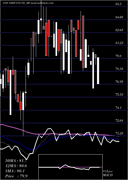Select the 71.25 price axis label
This screenshot has width=128, height=180.
point(119,133)
